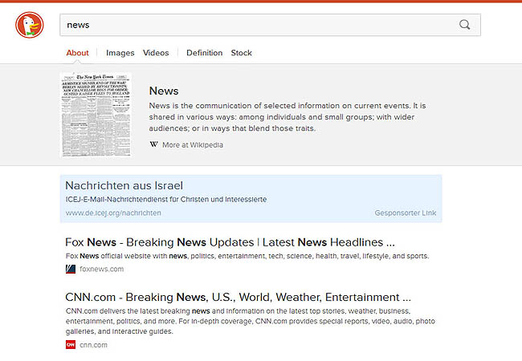Click the CNN.com delivers the latest description

(x=251, y=321)
